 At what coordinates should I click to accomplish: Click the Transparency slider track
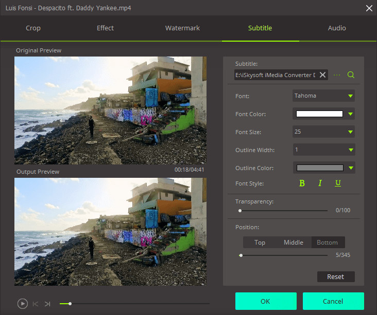[283, 210]
